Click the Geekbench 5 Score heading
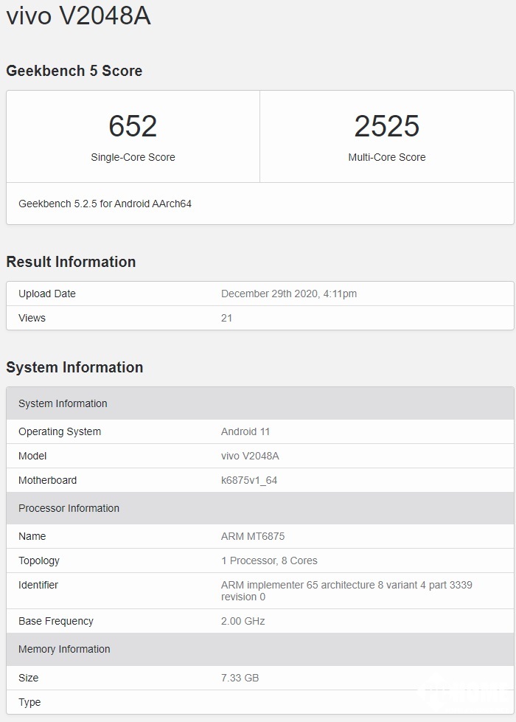516x722 pixels. pos(74,71)
